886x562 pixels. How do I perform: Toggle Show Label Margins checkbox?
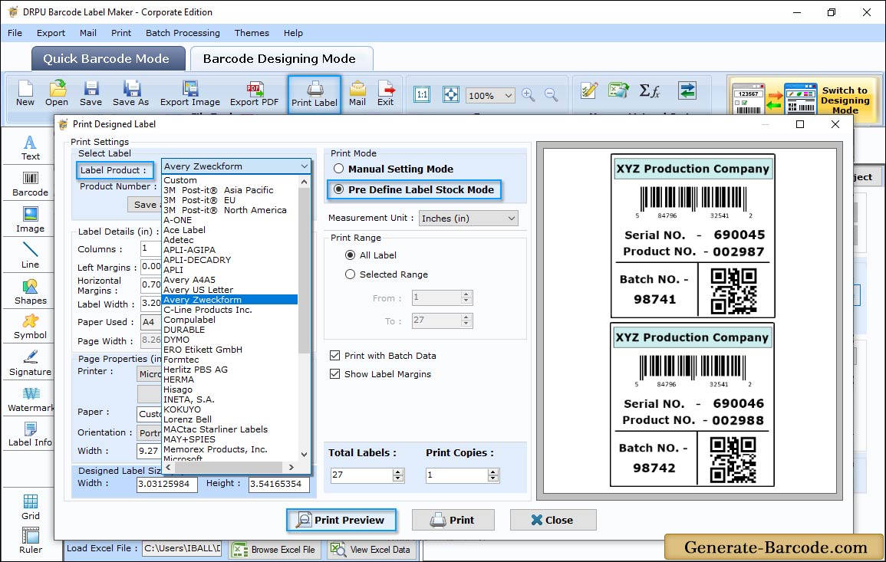(335, 374)
